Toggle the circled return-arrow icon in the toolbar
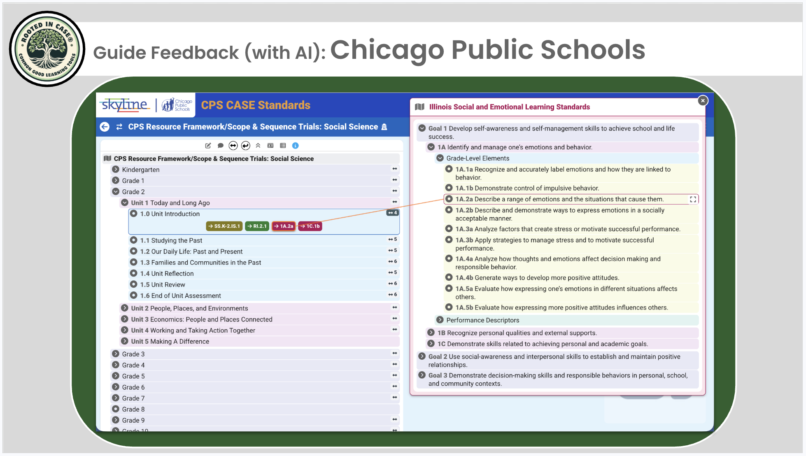This screenshot has height=456, width=806. point(246,146)
